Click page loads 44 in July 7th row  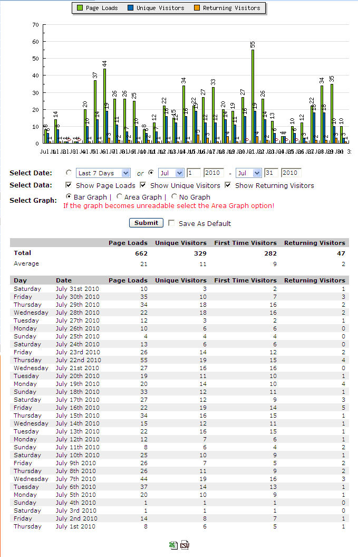pyautogui.click(x=144, y=479)
